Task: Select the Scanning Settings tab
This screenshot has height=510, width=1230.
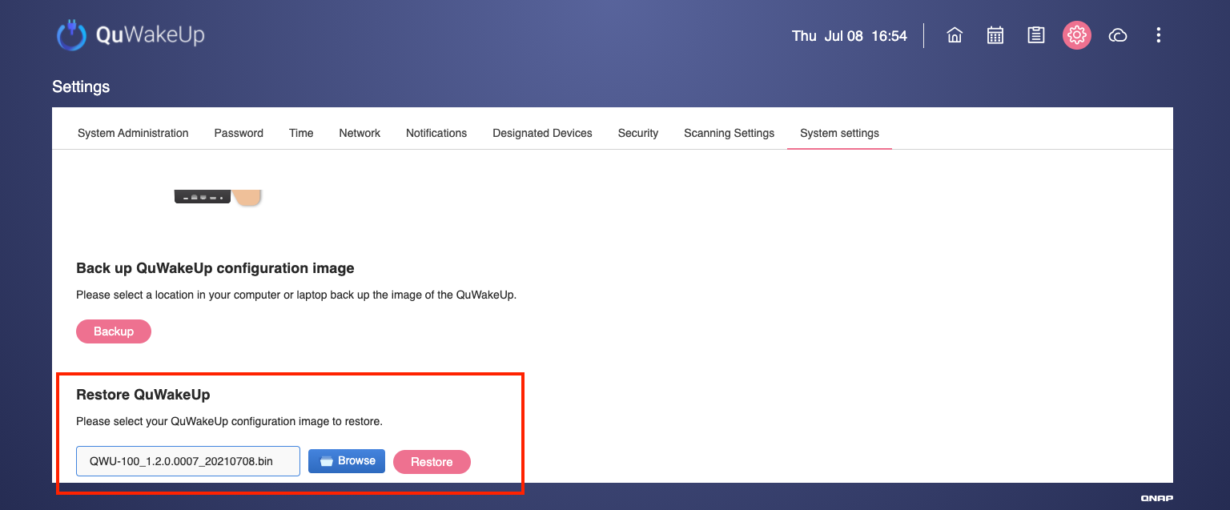Action: coord(729,133)
